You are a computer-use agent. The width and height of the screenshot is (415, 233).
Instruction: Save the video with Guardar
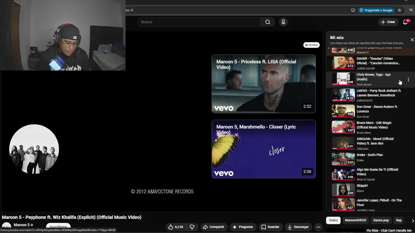tap(270, 227)
